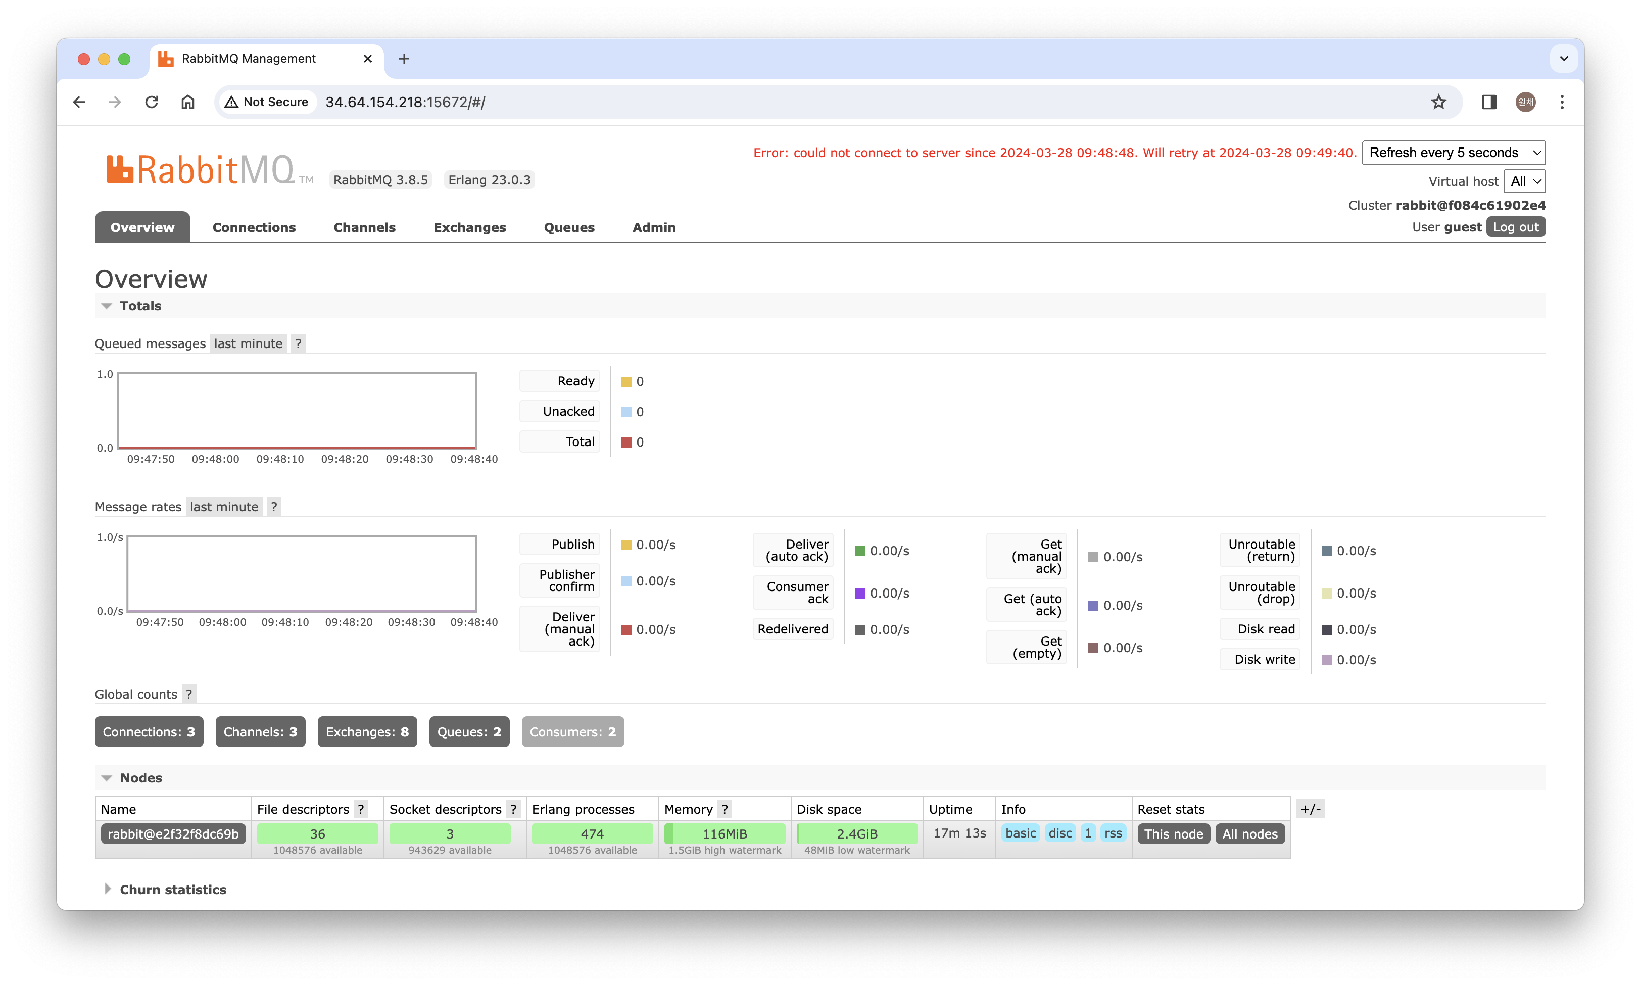
Task: Reset stats for This node
Action: point(1173,834)
